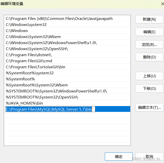Select C:\Windows\System32\OpenSSH\ entry
This screenshot has height=163, width=164.
pyautogui.click(x=67, y=49)
